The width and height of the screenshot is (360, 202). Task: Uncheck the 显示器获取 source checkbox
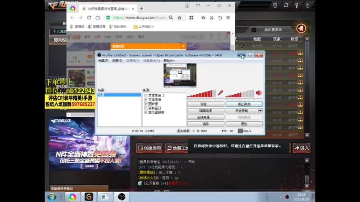click(145, 113)
